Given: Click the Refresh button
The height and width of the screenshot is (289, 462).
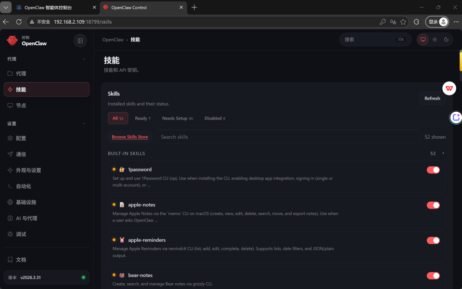Looking at the screenshot, I should tap(432, 98).
